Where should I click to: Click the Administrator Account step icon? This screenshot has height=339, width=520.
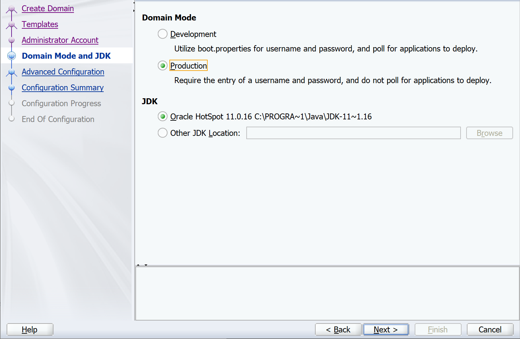(x=12, y=40)
